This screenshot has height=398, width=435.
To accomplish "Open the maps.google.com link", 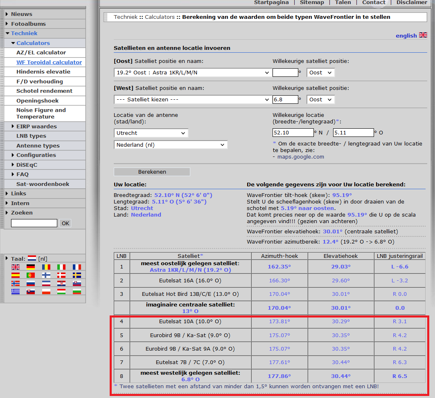I will pyautogui.click(x=300, y=157).
